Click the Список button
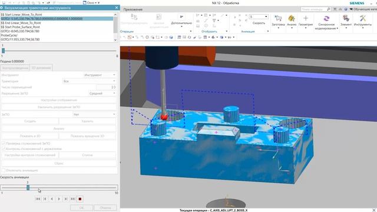Image resolution: width=377 pixels, height=212 pixels. (x=88, y=155)
